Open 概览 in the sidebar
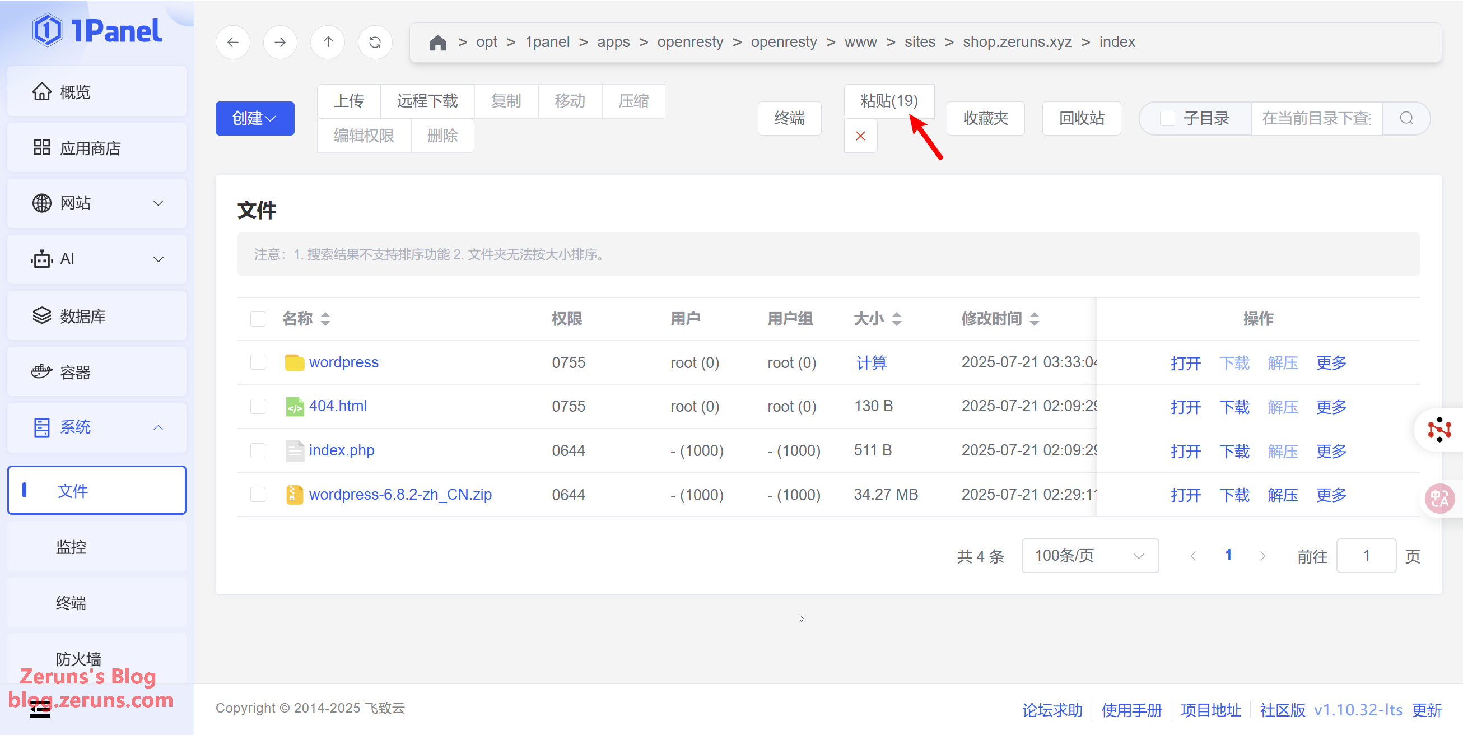 [97, 91]
